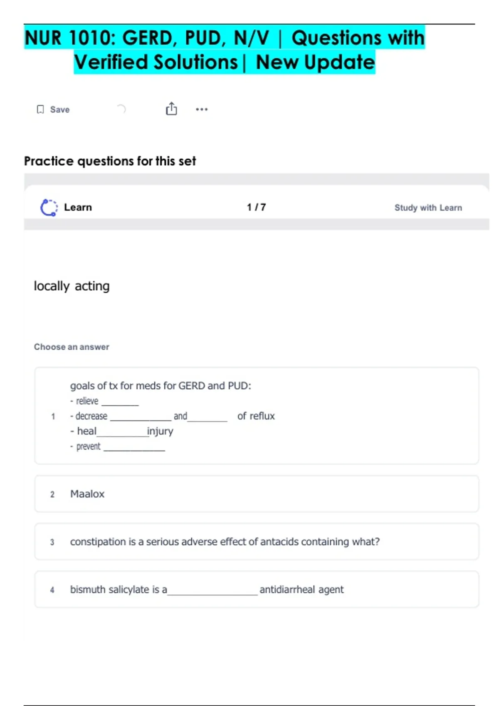Image resolution: width=499 pixels, height=706 pixels.
Task: Choose the answer option Maalox
Action: tap(257, 494)
